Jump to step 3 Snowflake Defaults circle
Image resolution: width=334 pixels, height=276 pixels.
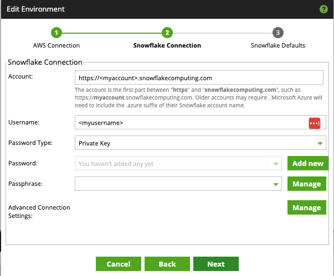pyautogui.click(x=278, y=33)
